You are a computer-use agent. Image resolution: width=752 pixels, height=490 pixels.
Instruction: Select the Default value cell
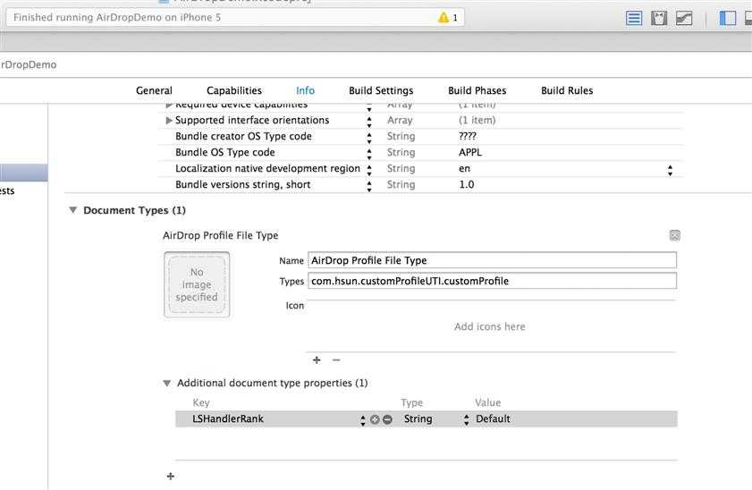pyautogui.click(x=493, y=419)
